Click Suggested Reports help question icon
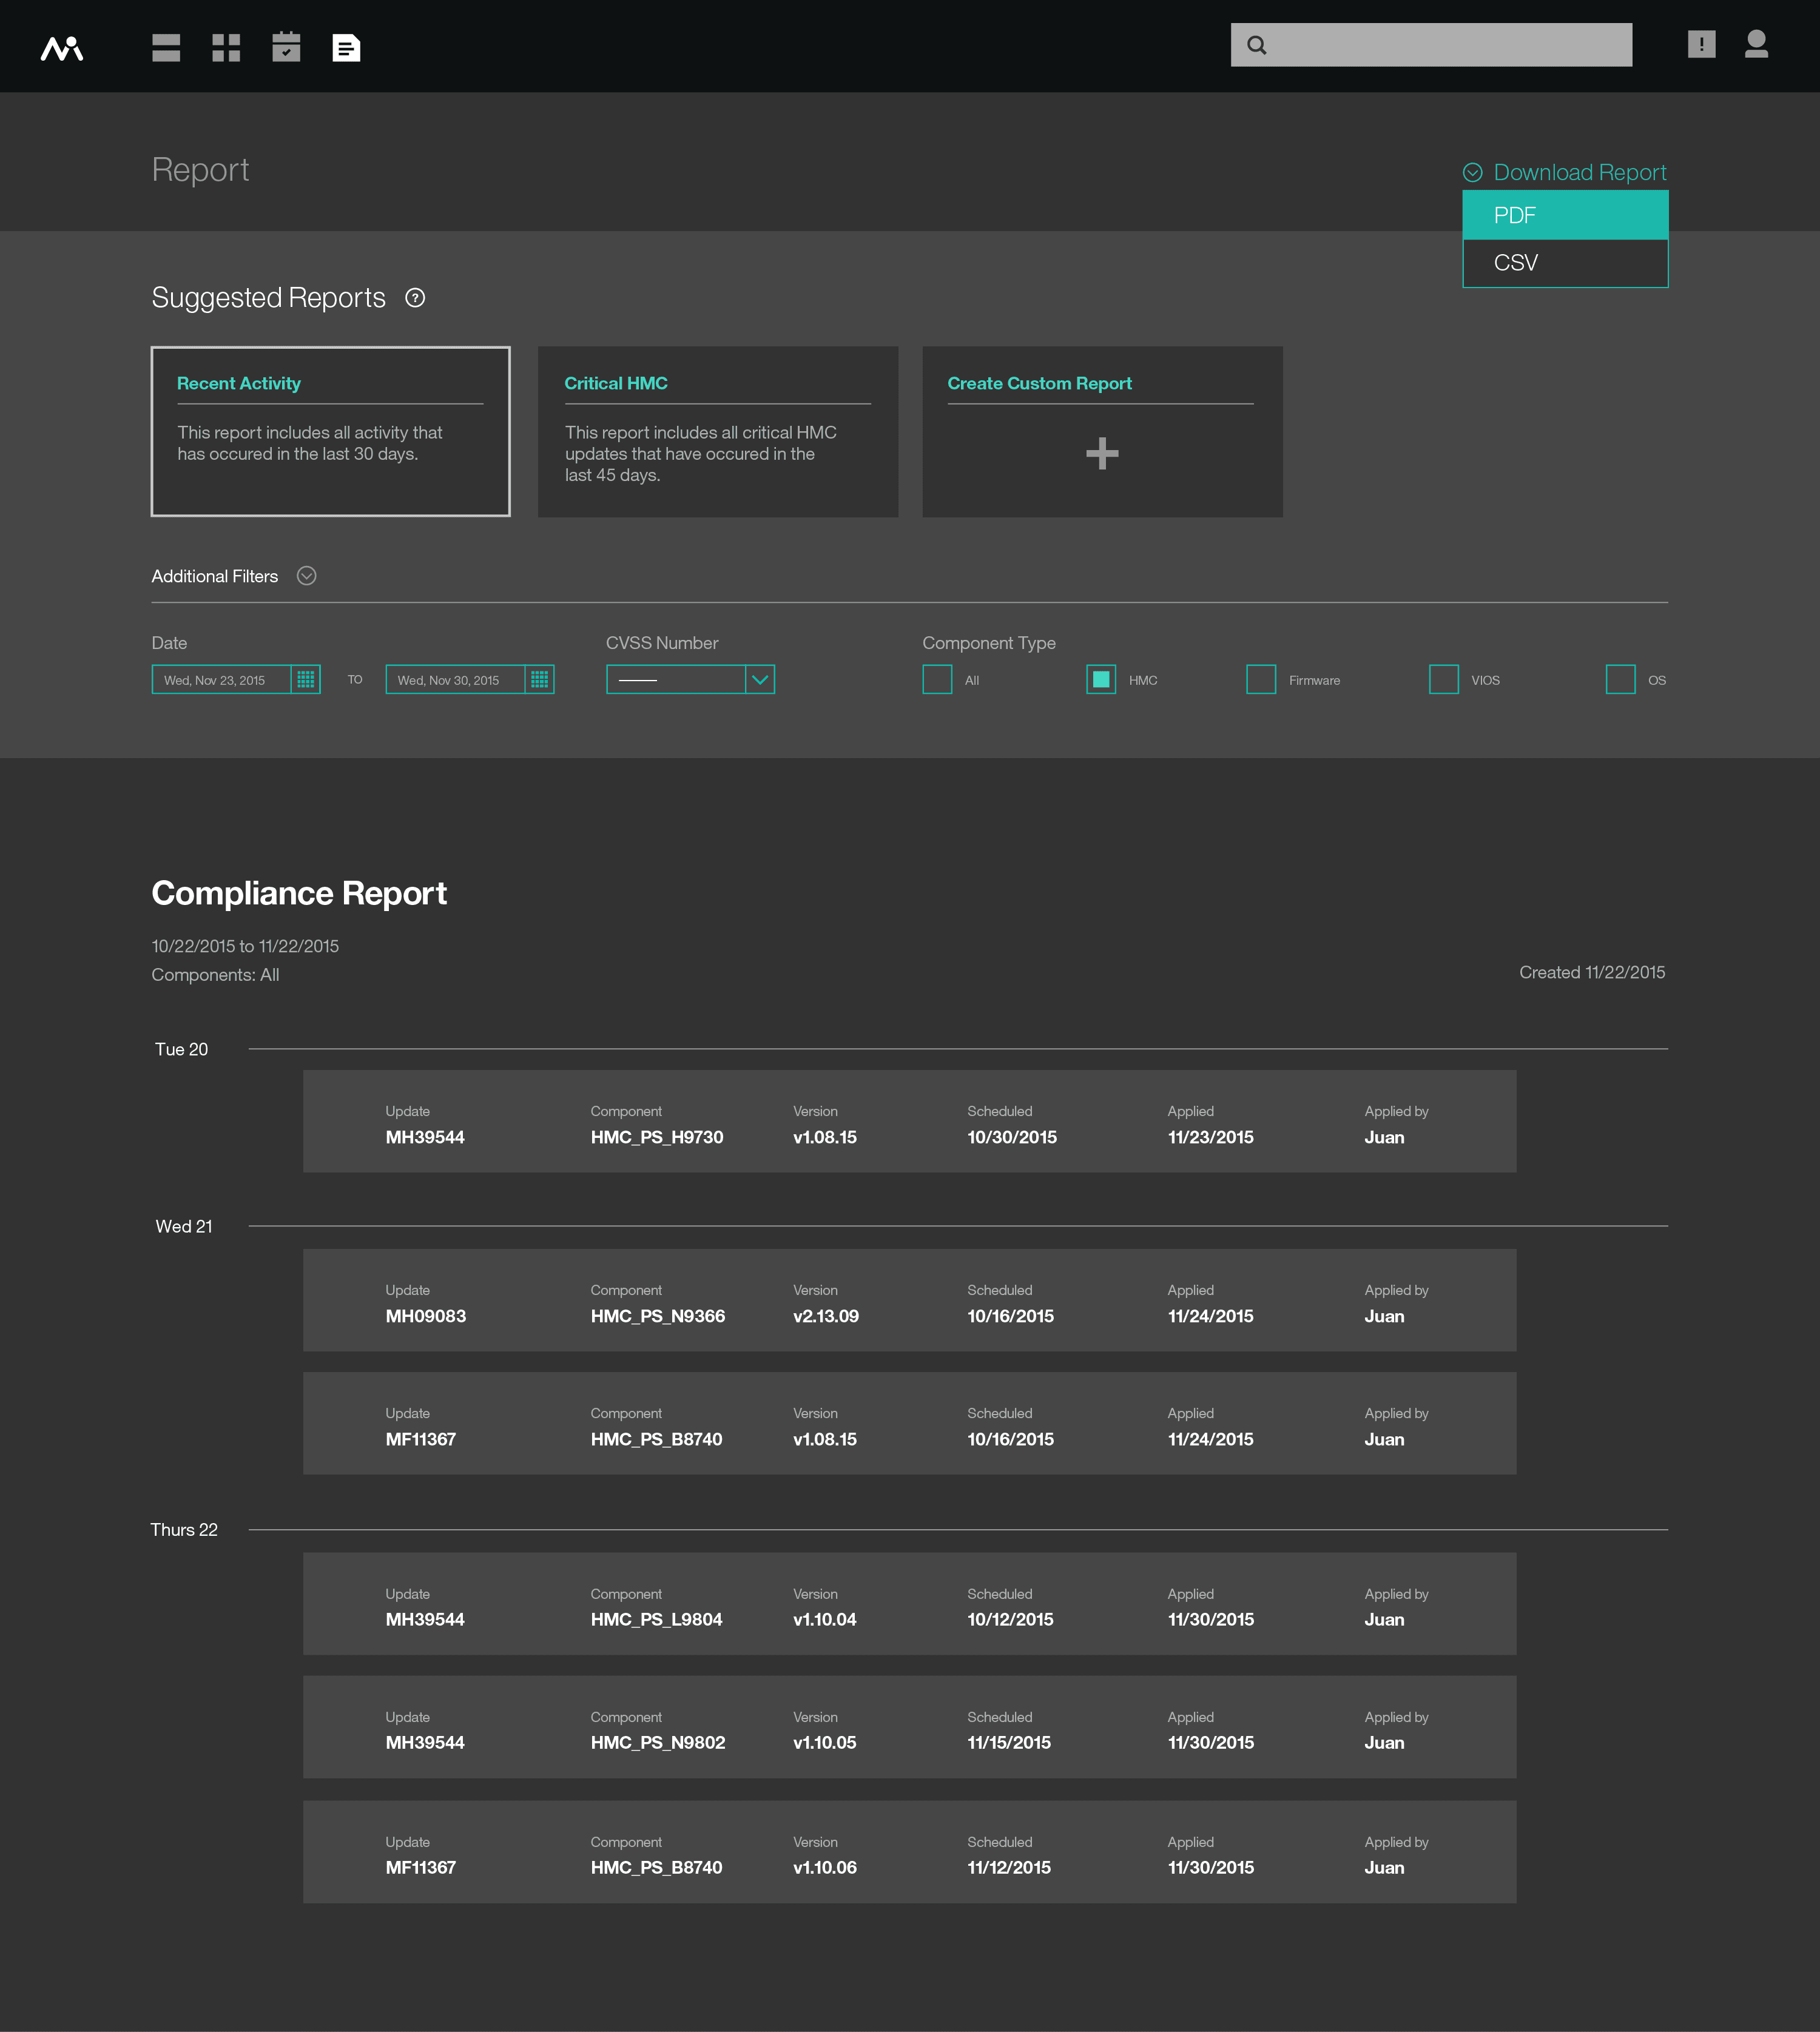The image size is (1820, 2032). (x=415, y=298)
